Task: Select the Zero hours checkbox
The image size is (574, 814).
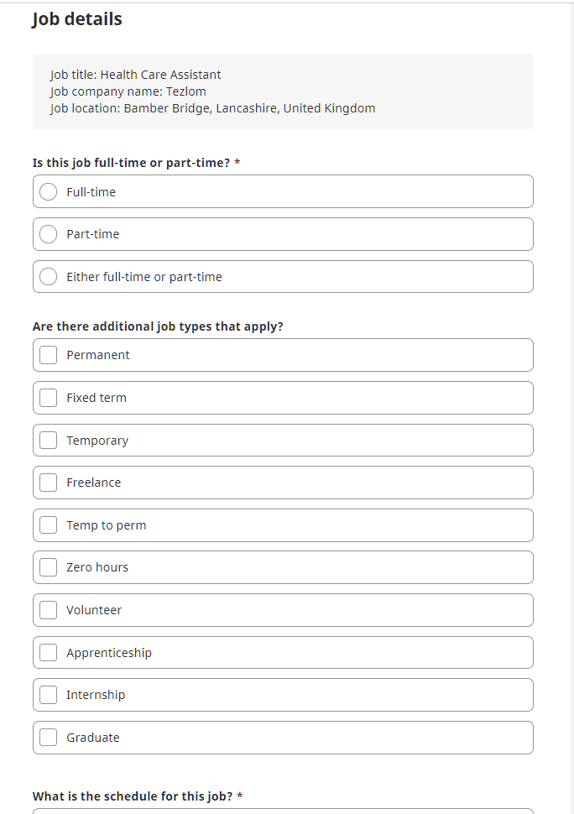Action: pyautogui.click(x=49, y=567)
